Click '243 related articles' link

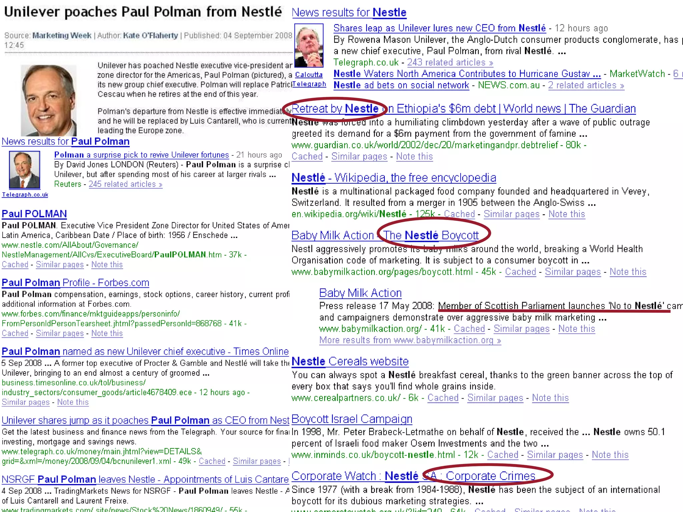(450, 62)
